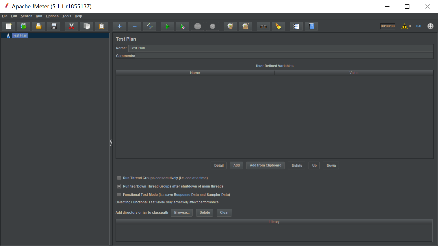Open the File menu
438x246 pixels.
[x=5, y=16]
